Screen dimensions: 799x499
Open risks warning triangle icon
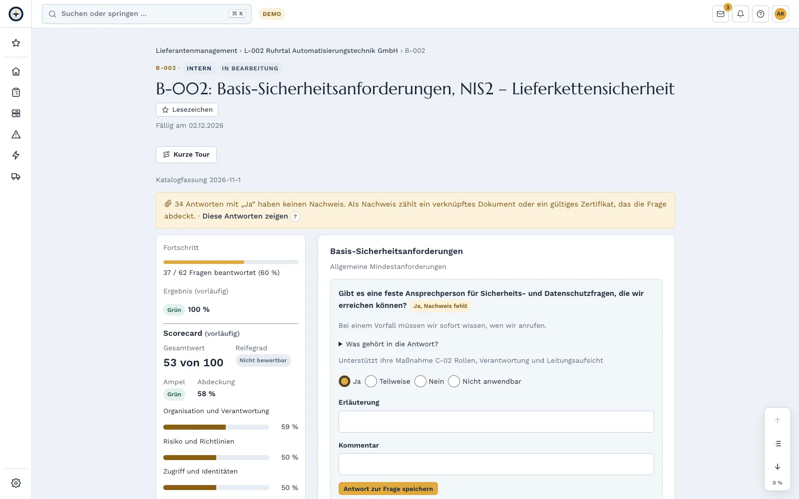pos(16,134)
